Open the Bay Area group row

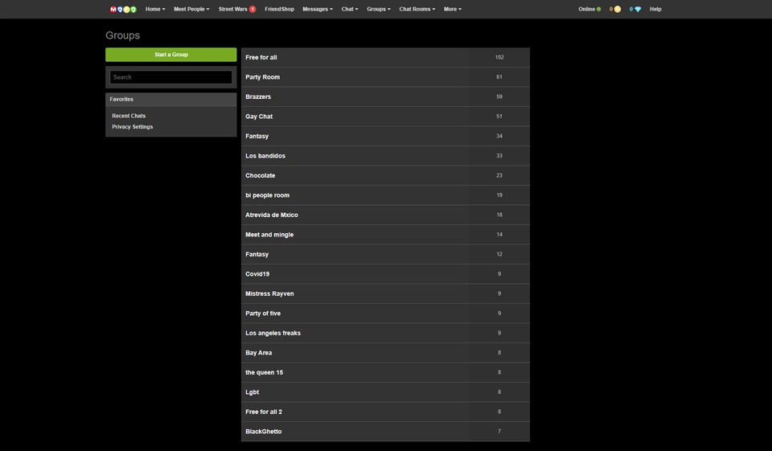[259, 353]
